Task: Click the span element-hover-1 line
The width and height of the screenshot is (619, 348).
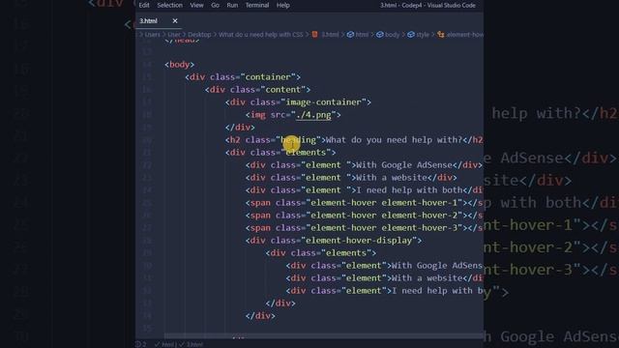Action: point(364,203)
